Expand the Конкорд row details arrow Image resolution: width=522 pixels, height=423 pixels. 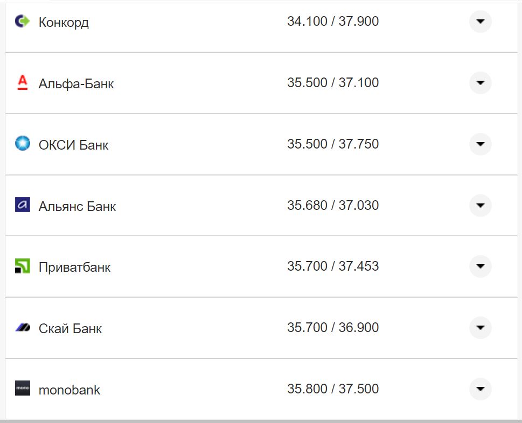pyautogui.click(x=480, y=22)
